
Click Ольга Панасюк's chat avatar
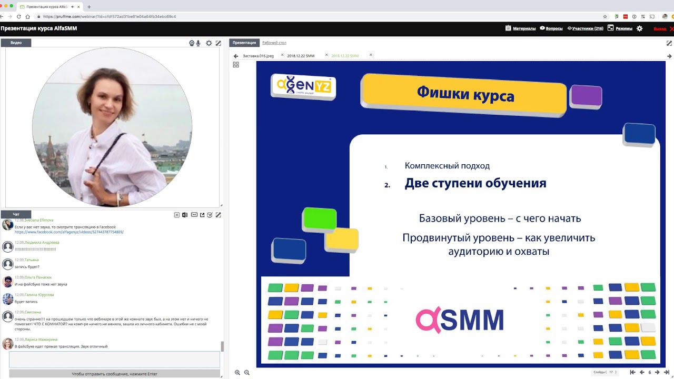coord(8,282)
